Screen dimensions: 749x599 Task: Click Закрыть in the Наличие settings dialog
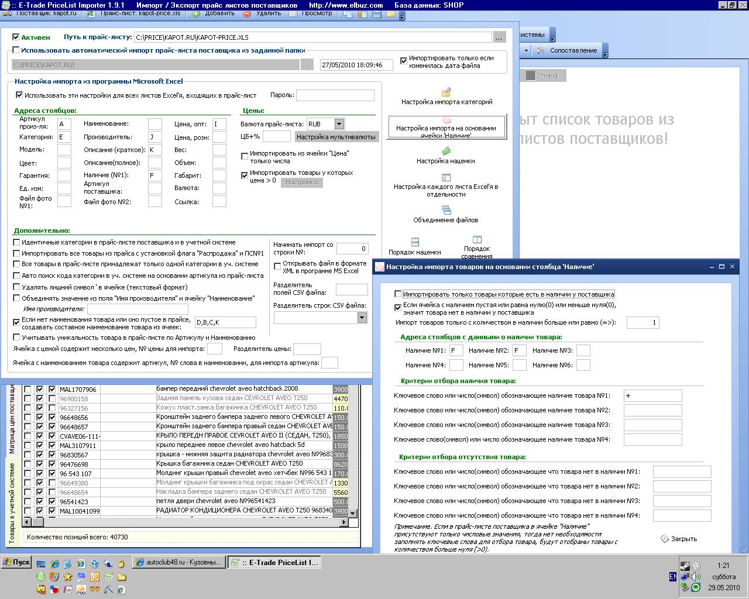point(679,539)
